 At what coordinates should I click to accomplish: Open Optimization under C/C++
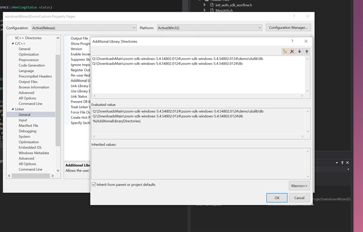click(29, 54)
